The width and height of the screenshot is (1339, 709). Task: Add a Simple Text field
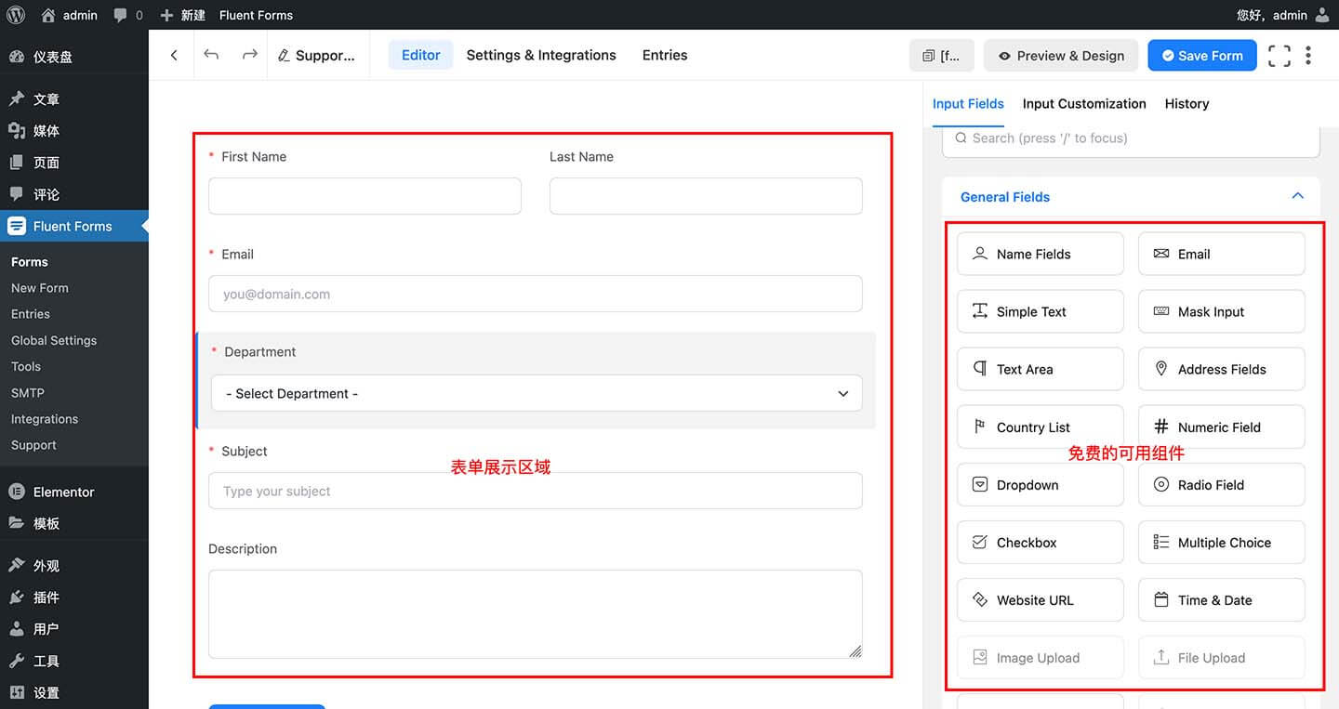1041,311
